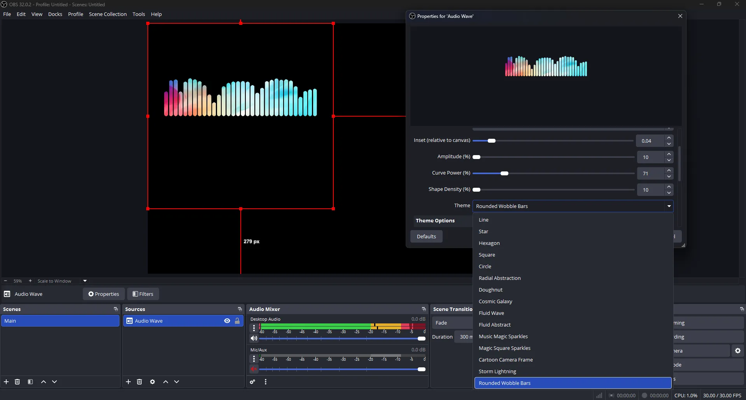Add a new source with the plus icon

click(128, 382)
